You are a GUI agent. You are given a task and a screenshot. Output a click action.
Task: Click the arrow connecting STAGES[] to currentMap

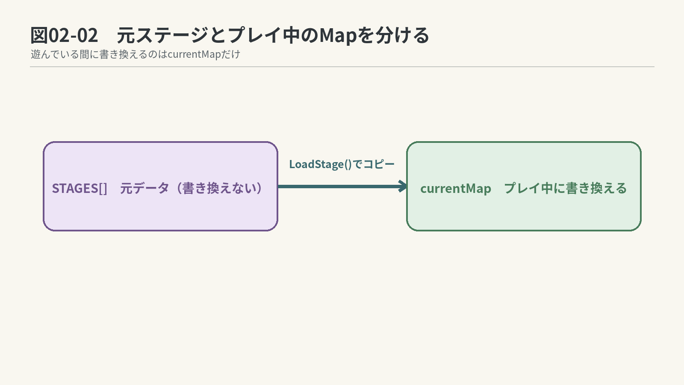tap(343, 186)
